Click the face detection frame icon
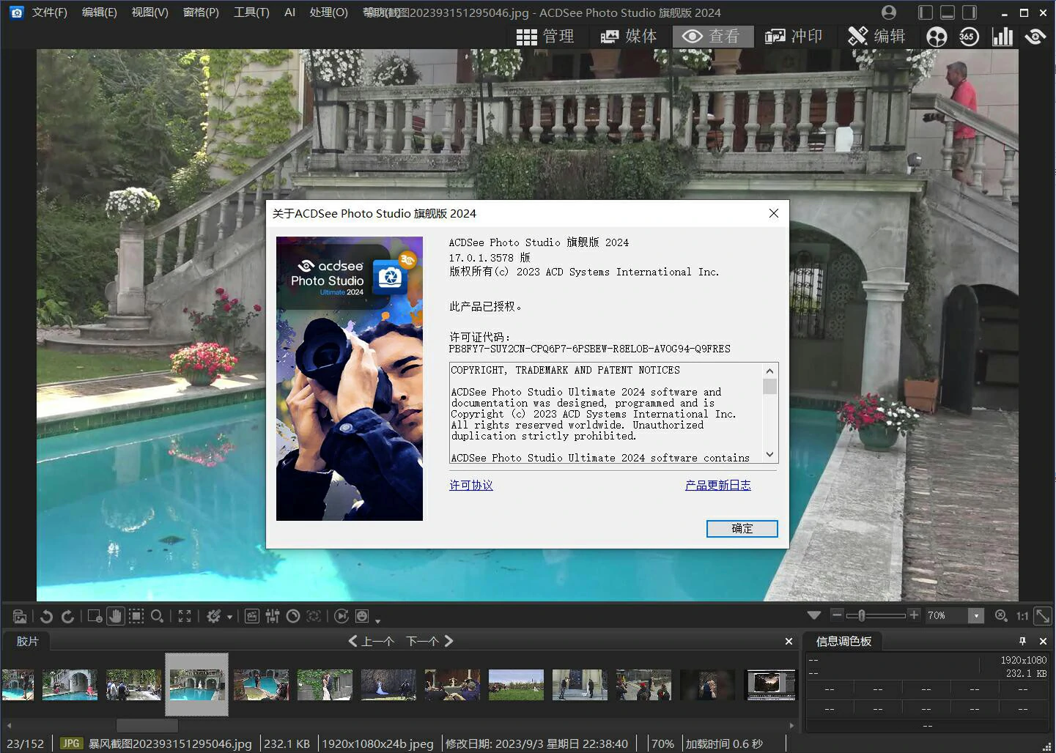Viewport: 1056px width, 753px height. [x=314, y=616]
